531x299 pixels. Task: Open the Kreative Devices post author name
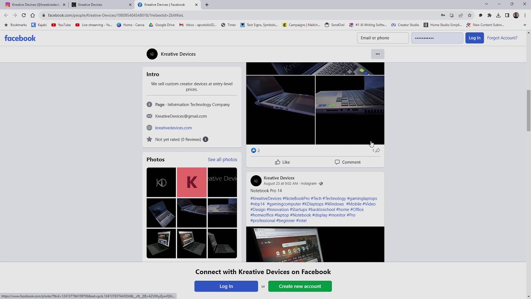(279, 178)
